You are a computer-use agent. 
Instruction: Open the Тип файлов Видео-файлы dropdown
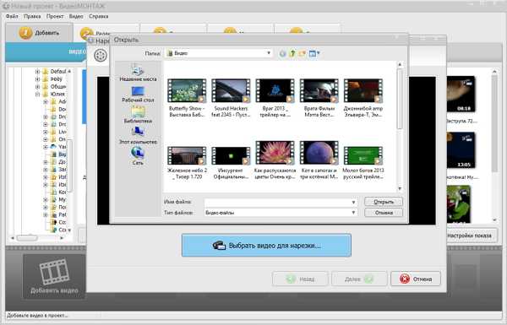pyautogui.click(x=281, y=213)
